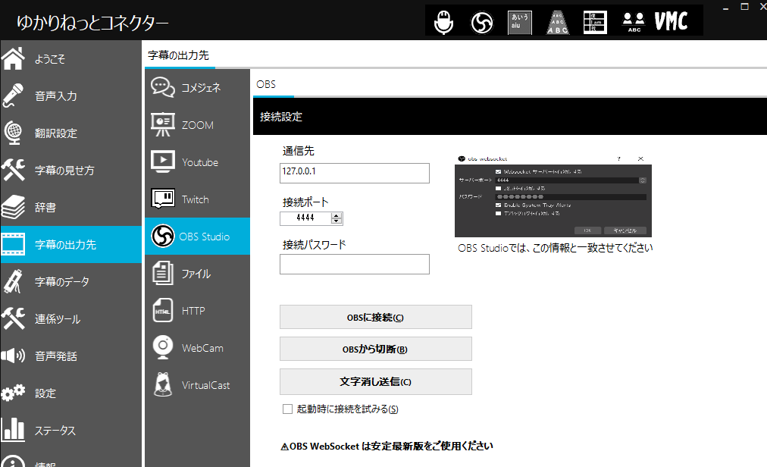Open the ステータス menu item
The height and width of the screenshot is (467, 767).
coord(71,431)
